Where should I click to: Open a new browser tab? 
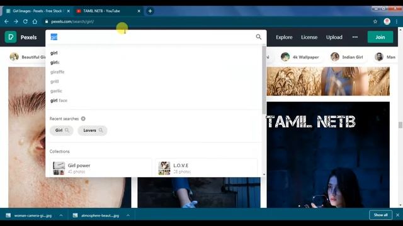coord(150,11)
